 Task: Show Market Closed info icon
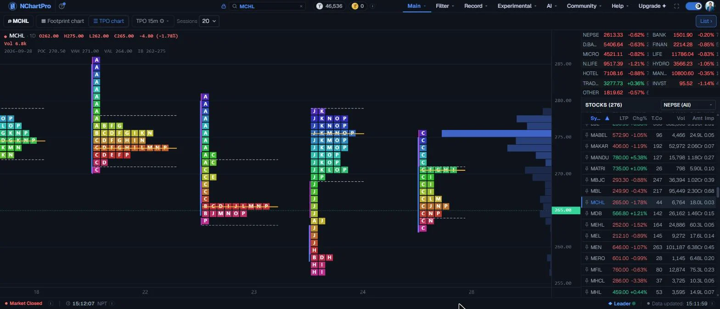click(x=51, y=304)
